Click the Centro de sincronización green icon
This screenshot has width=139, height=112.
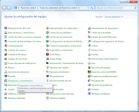[x=48, y=37]
